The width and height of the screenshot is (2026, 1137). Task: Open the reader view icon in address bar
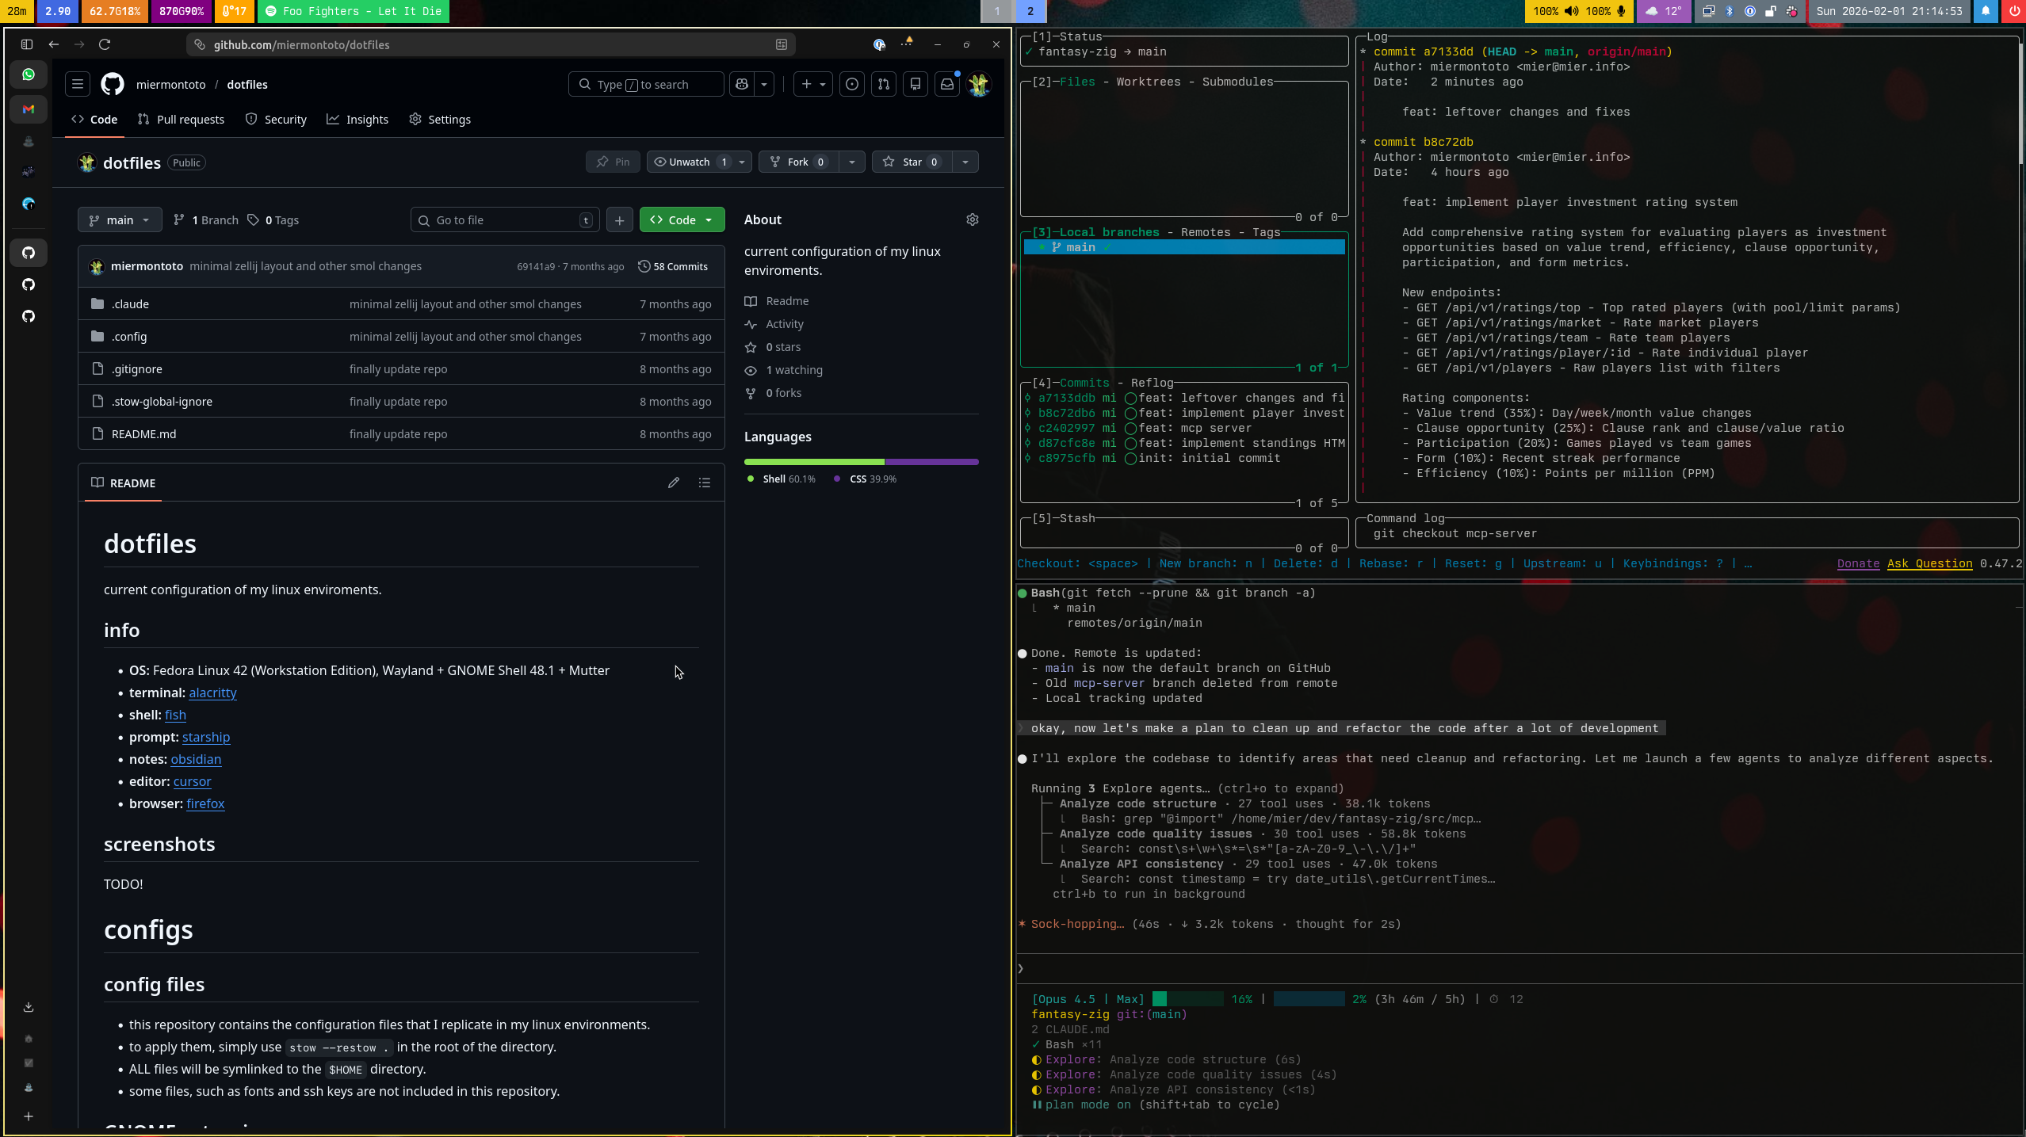pyautogui.click(x=782, y=44)
